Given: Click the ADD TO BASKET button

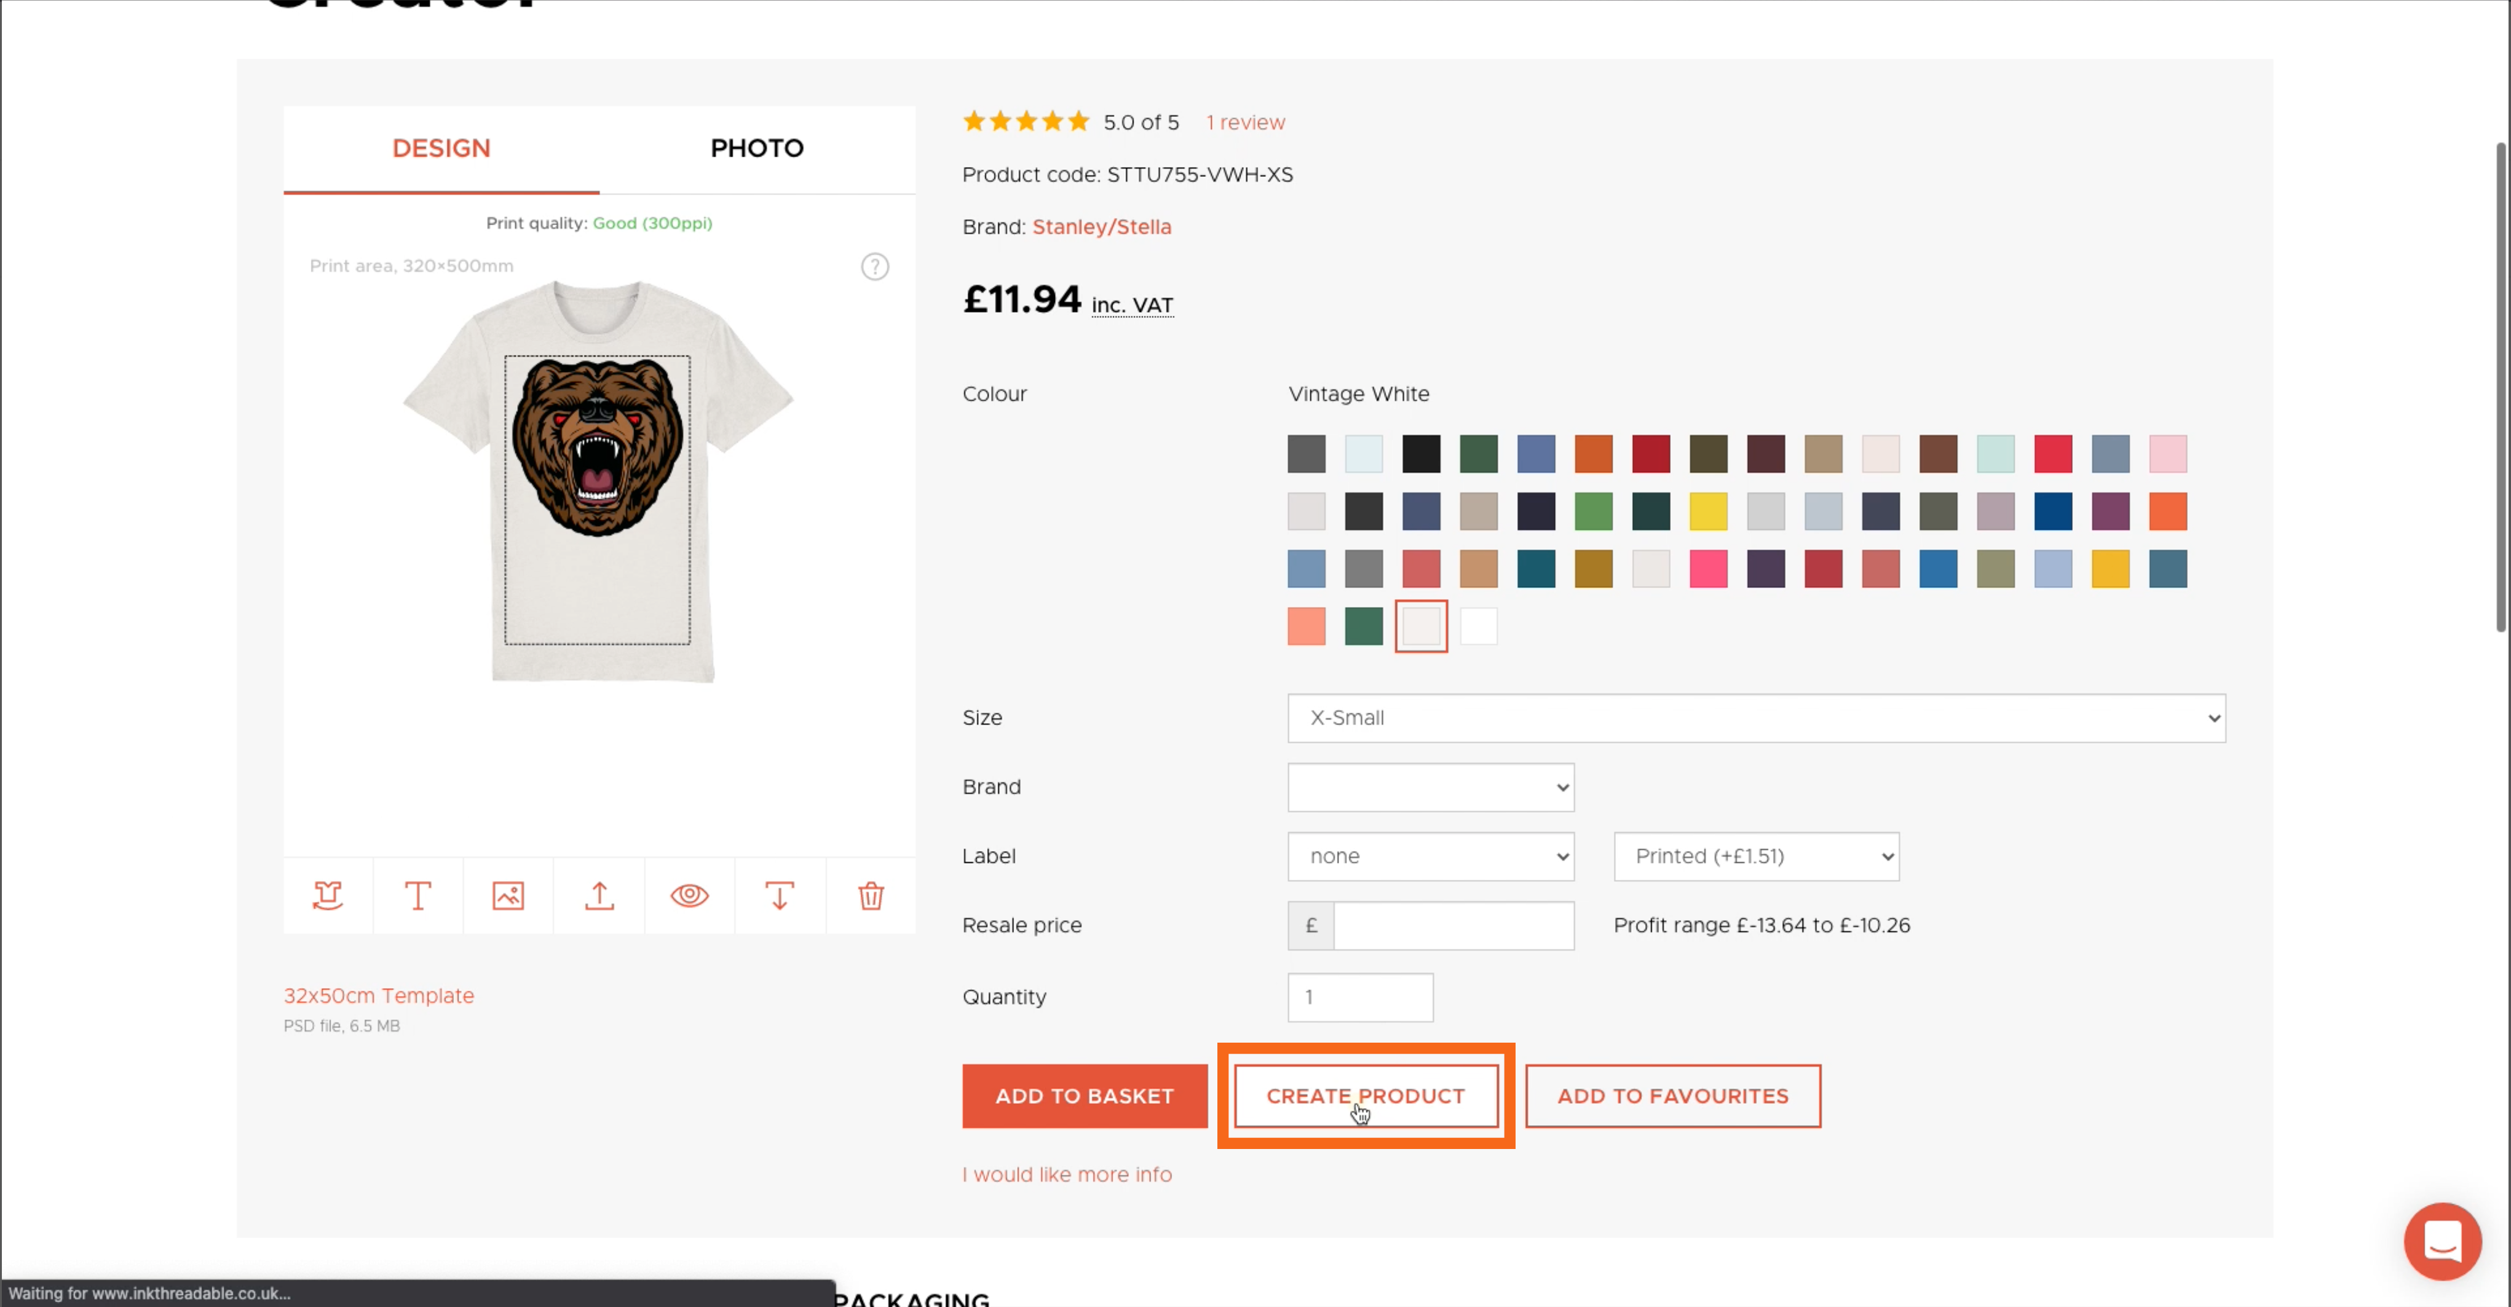Looking at the screenshot, I should pyautogui.click(x=1084, y=1096).
